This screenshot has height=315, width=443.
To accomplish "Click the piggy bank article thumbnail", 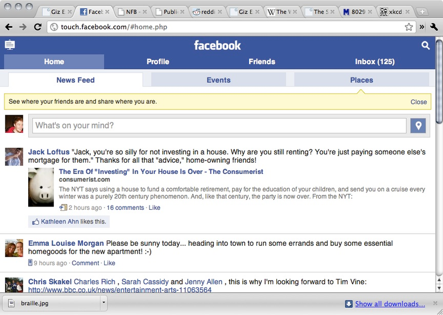I will [41, 187].
